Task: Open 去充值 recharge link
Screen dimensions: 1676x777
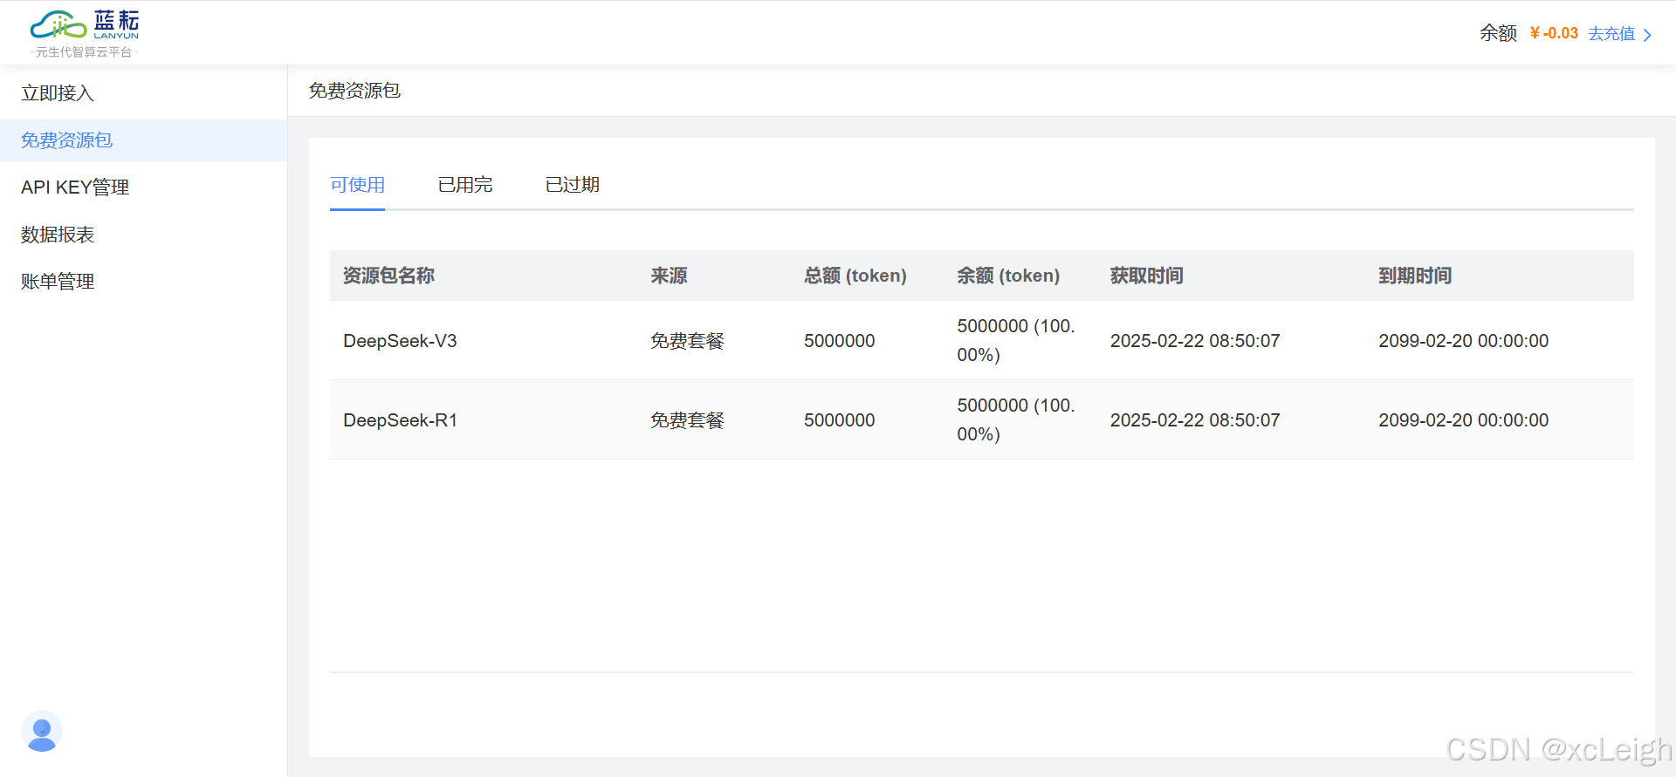Action: tap(1611, 34)
